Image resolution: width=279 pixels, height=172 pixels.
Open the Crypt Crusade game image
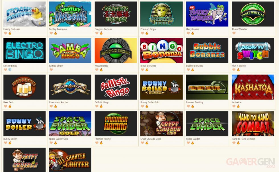tap(24, 160)
